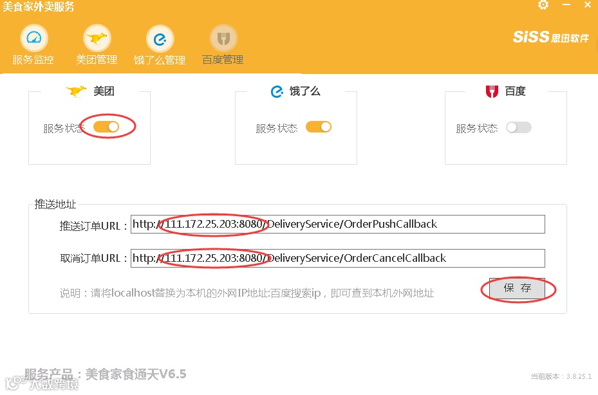Viewport: 598px width, 395px height.
Task: Click the 当前版本：3.8.25.1 text
Action: pyautogui.click(x=561, y=376)
